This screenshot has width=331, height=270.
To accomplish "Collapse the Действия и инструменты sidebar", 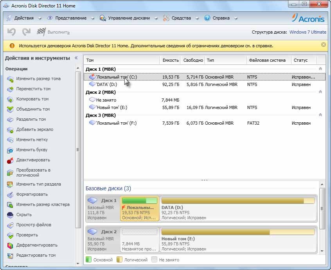I will (x=76, y=58).
